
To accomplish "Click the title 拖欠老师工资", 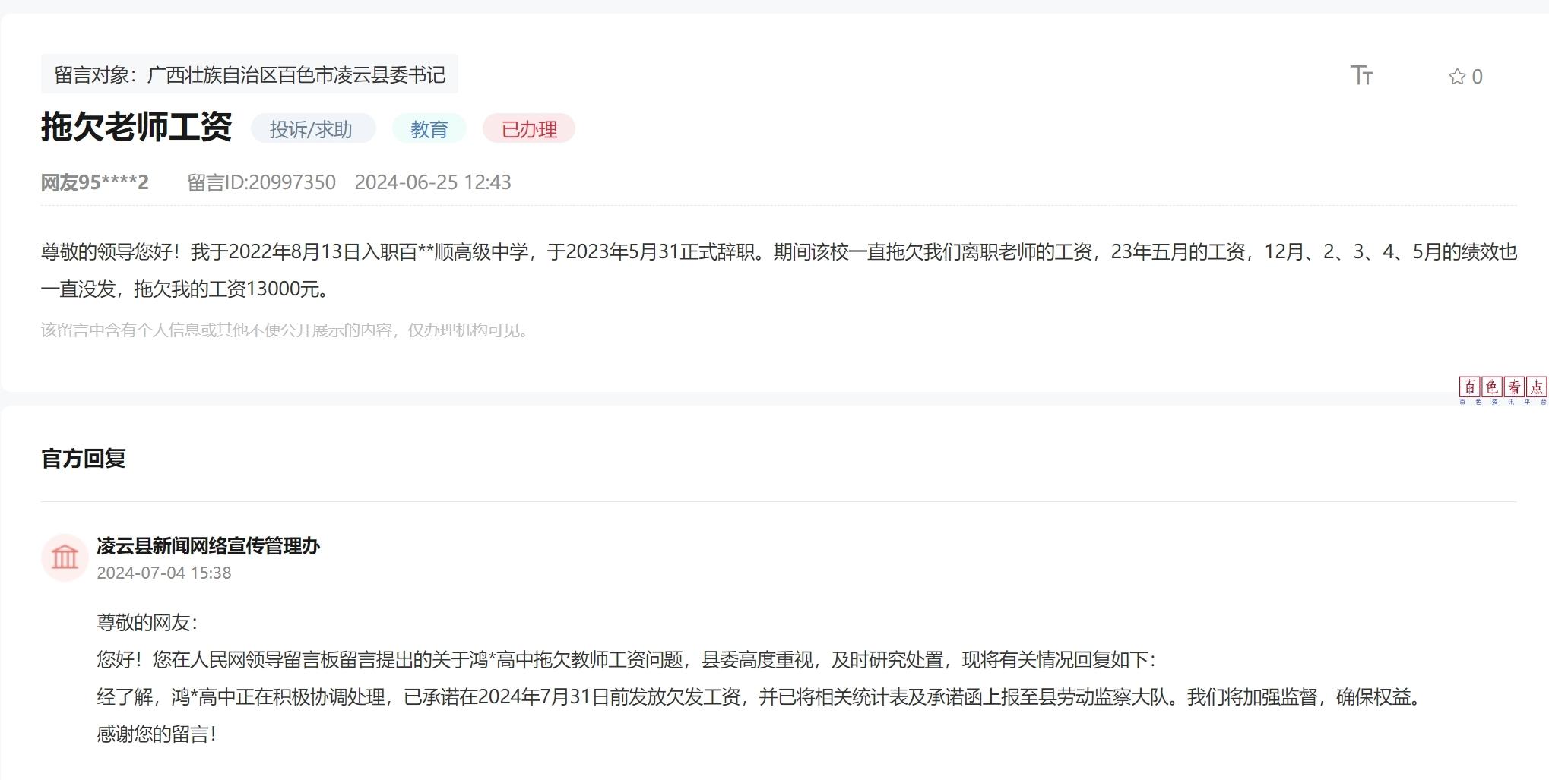I will click(x=137, y=127).
